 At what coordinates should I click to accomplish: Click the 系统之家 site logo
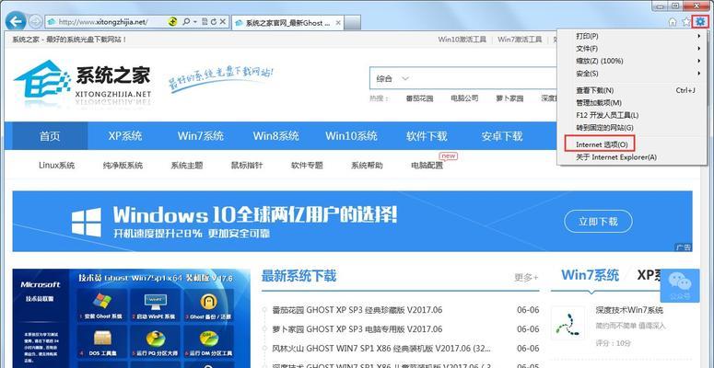pos(82,82)
